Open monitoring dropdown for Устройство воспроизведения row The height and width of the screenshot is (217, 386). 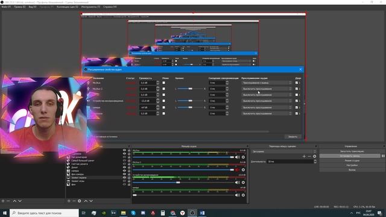pos(267,101)
